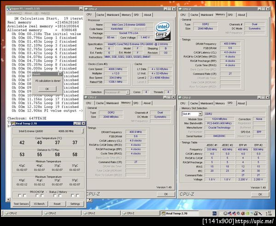Click the Multiplier value x 12.0
This screenshot has height=226, width=276.
[115, 73]
